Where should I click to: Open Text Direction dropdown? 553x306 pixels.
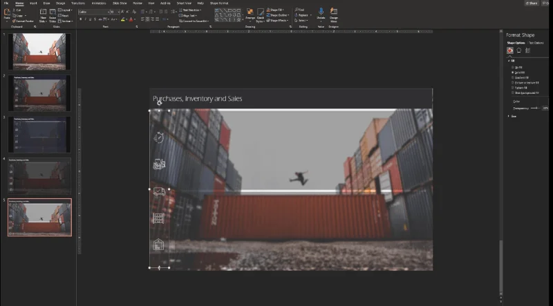191,10
